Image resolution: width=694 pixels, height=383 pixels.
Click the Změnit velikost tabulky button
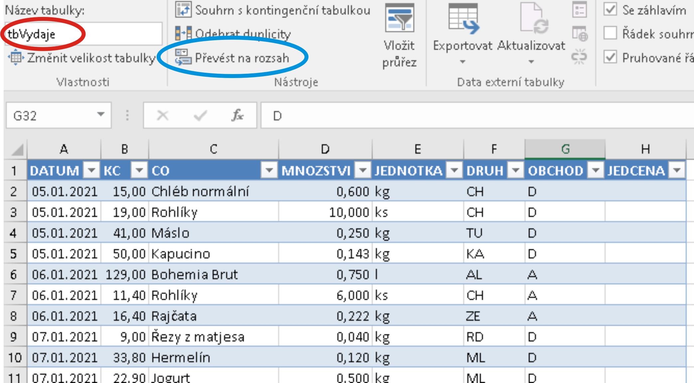[x=91, y=58]
